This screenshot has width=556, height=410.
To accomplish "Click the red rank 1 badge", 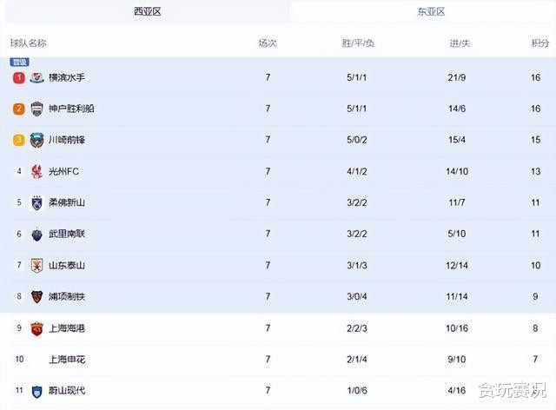I will [x=19, y=77].
